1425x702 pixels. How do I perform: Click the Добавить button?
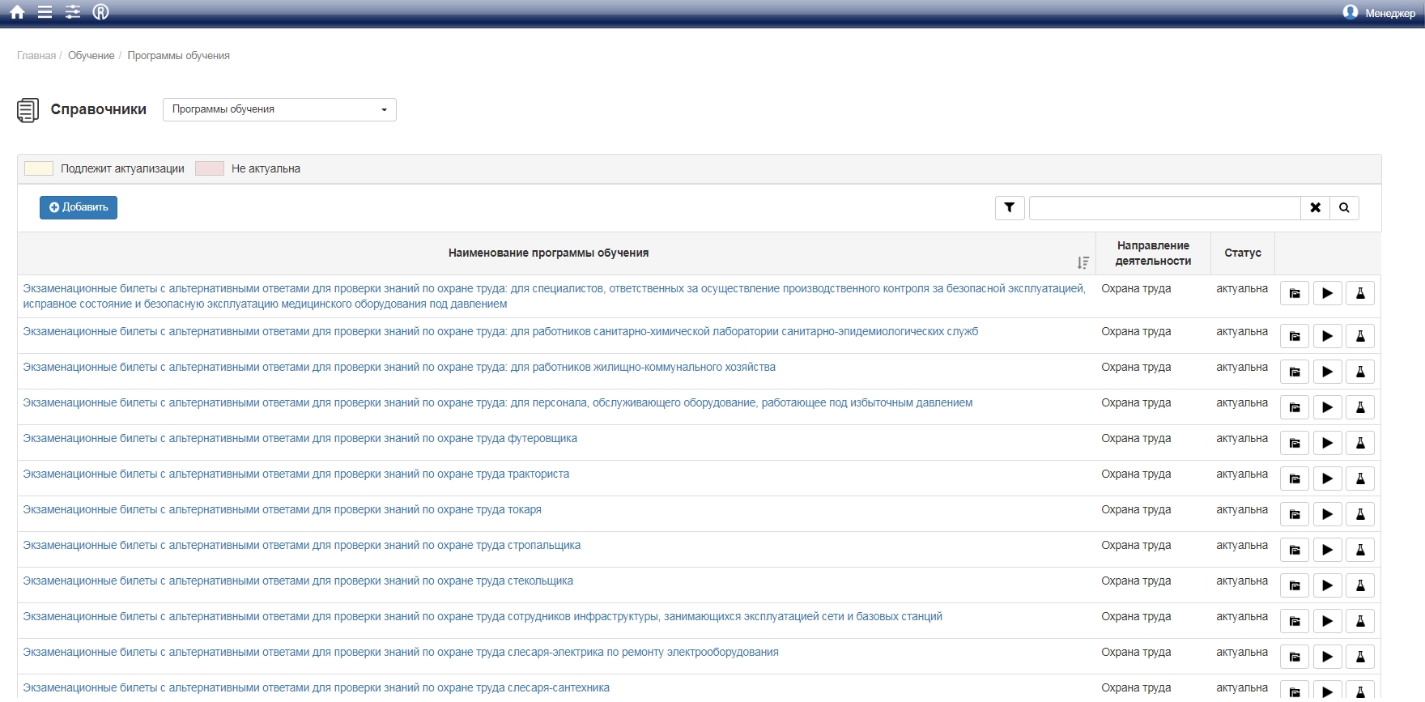click(x=79, y=207)
